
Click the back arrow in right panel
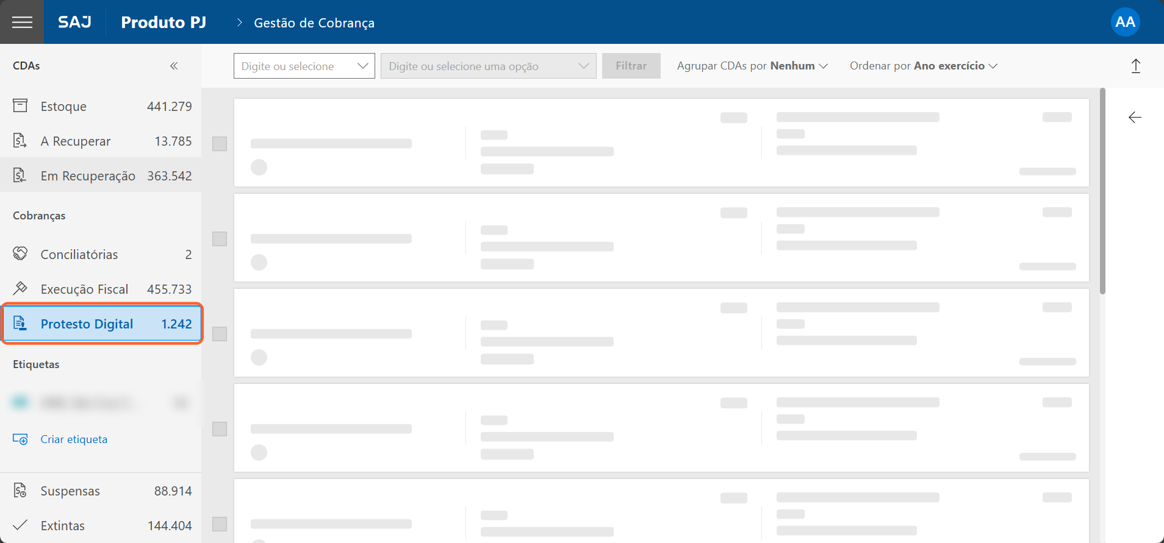(1135, 118)
